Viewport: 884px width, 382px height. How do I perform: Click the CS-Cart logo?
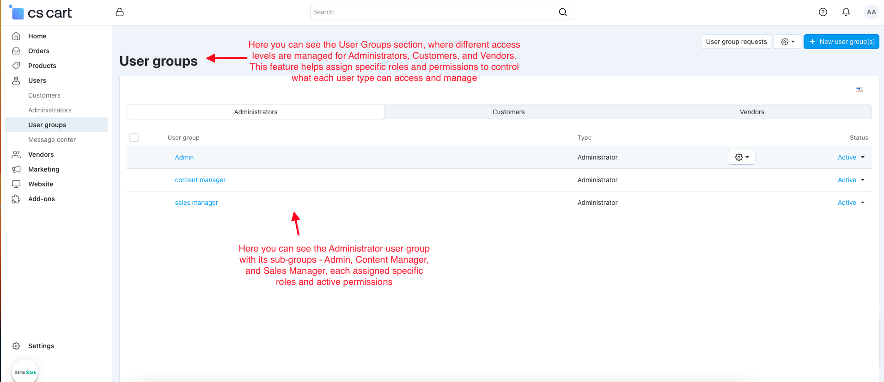point(42,13)
